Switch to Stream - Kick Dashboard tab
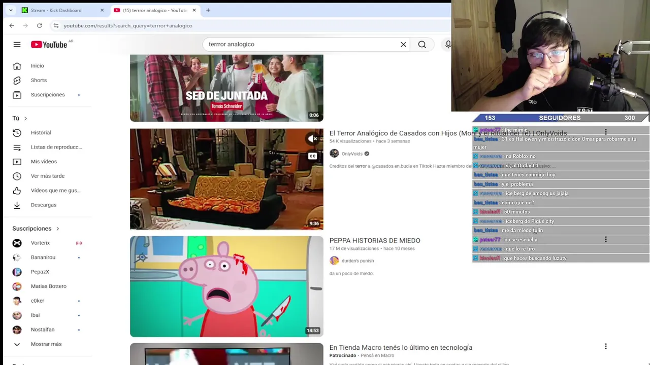 pos(62,10)
